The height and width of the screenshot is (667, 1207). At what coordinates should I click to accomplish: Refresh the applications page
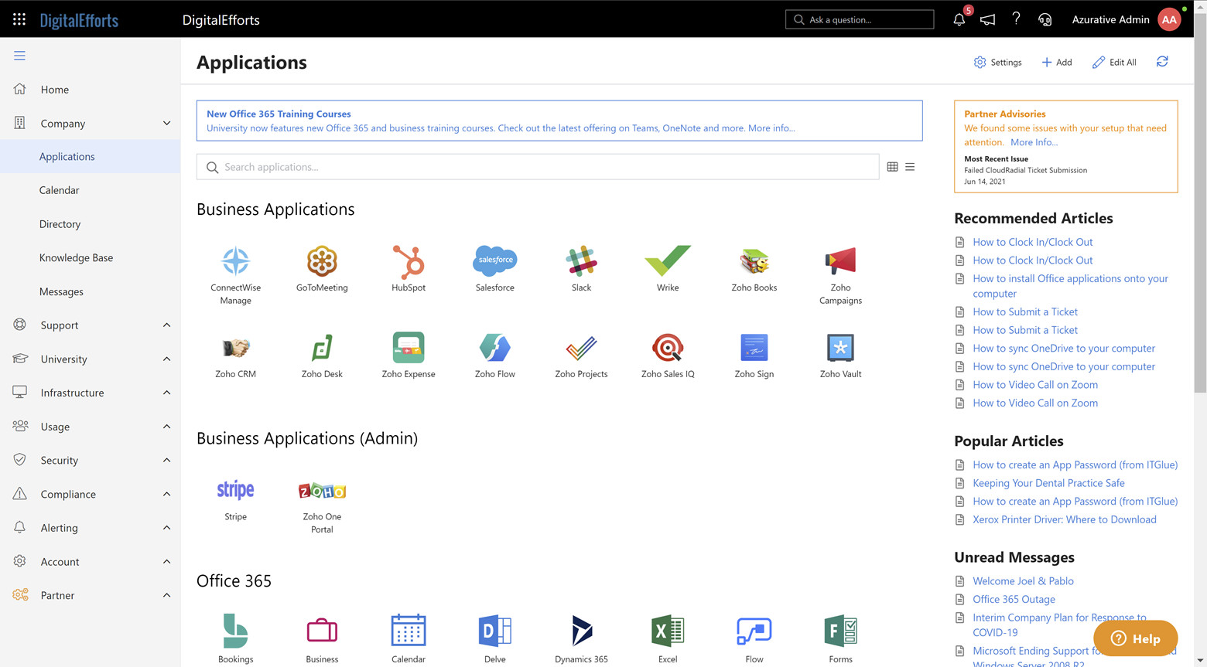coord(1162,62)
